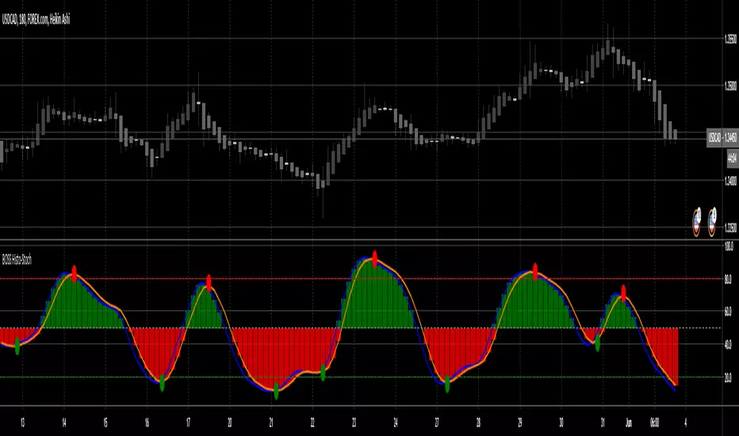Click the 20.0 level on the indicator scale
739x436 pixels.
pos(728,377)
